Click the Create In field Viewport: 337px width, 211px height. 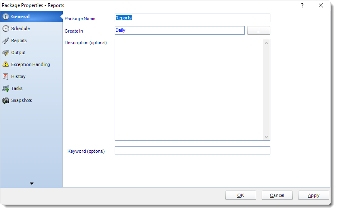tap(179, 30)
